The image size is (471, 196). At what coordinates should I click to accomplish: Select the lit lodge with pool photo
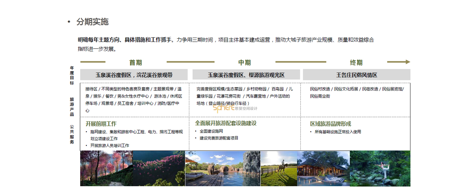[323, 169]
